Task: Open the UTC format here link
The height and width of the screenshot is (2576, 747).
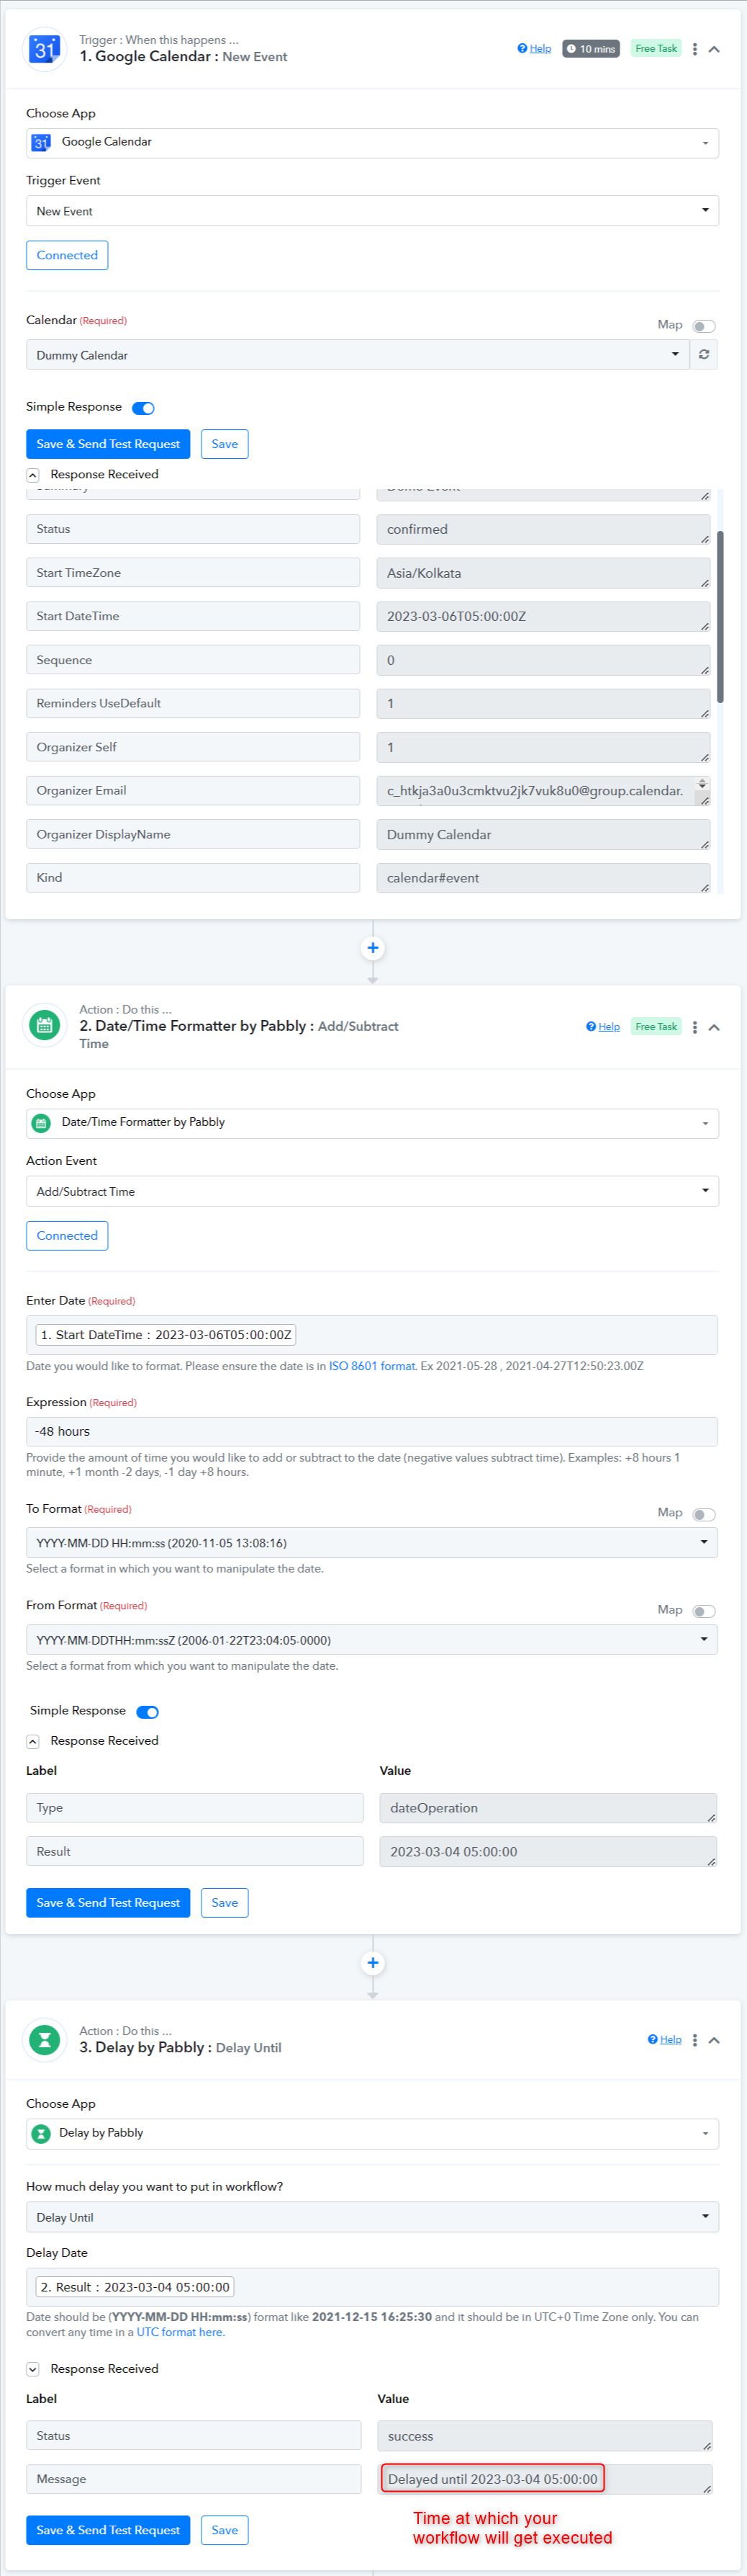Action: [x=181, y=2332]
